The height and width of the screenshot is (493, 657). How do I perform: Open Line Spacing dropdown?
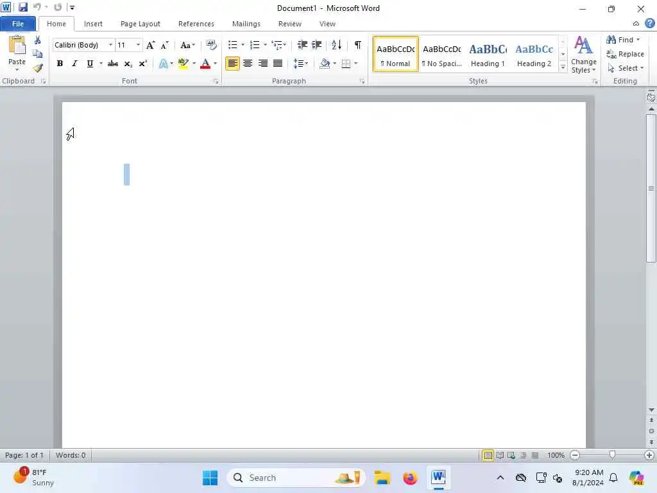coord(301,64)
